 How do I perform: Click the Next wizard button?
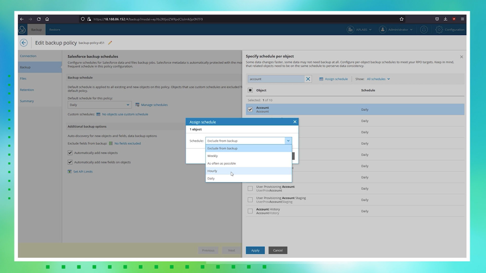coord(231,250)
